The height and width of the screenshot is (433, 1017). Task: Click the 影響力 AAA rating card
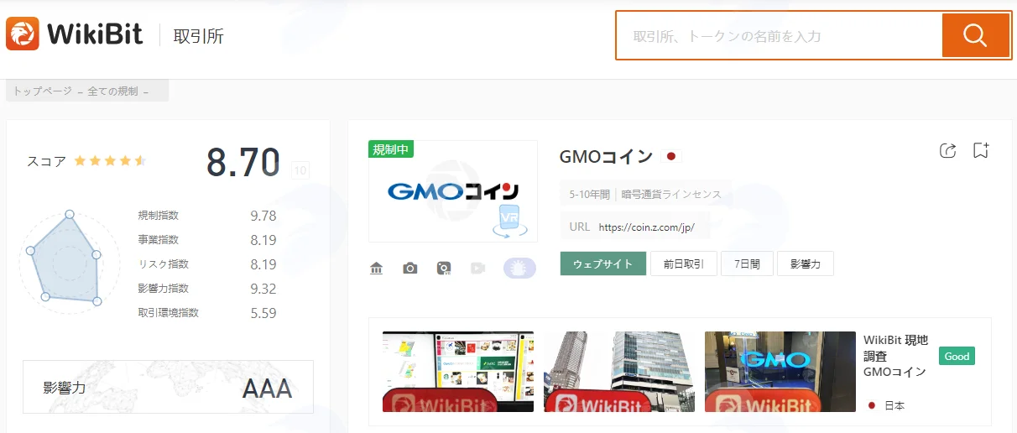click(x=168, y=388)
